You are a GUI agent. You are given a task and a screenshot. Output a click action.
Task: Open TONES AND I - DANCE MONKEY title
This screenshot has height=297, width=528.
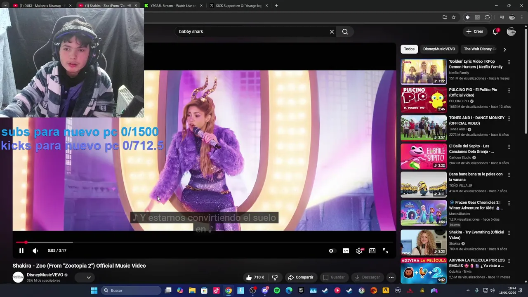click(476, 120)
